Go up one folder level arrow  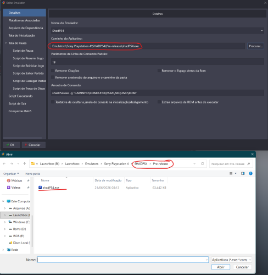(25, 164)
